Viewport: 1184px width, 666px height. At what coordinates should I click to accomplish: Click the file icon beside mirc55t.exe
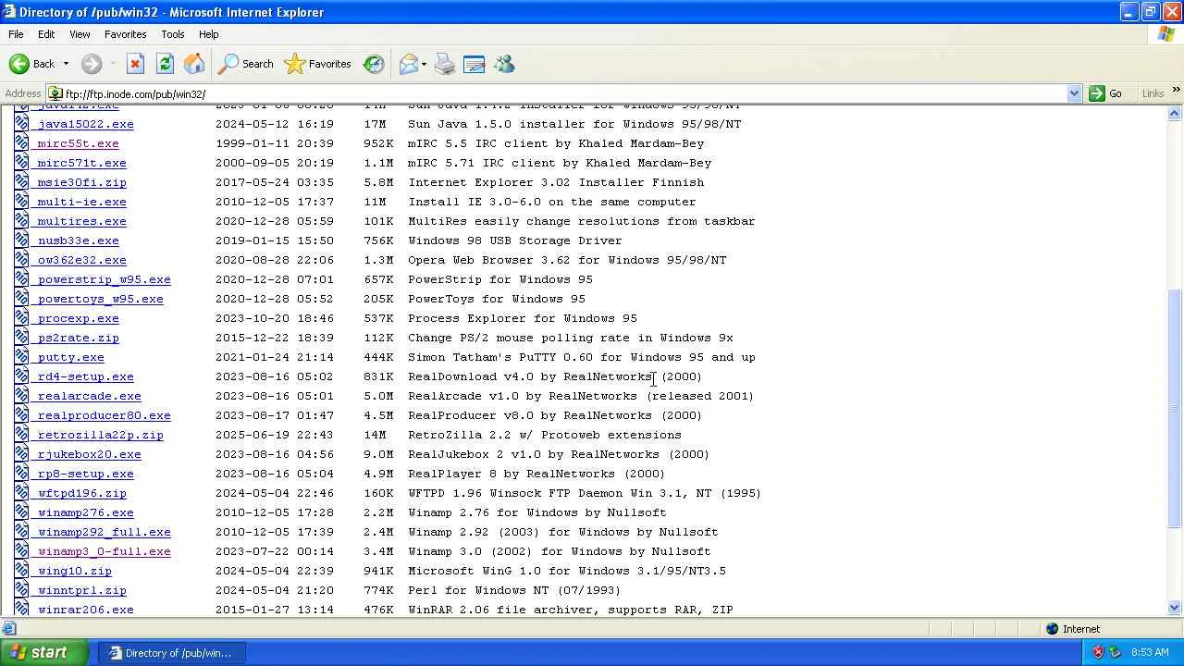point(21,143)
